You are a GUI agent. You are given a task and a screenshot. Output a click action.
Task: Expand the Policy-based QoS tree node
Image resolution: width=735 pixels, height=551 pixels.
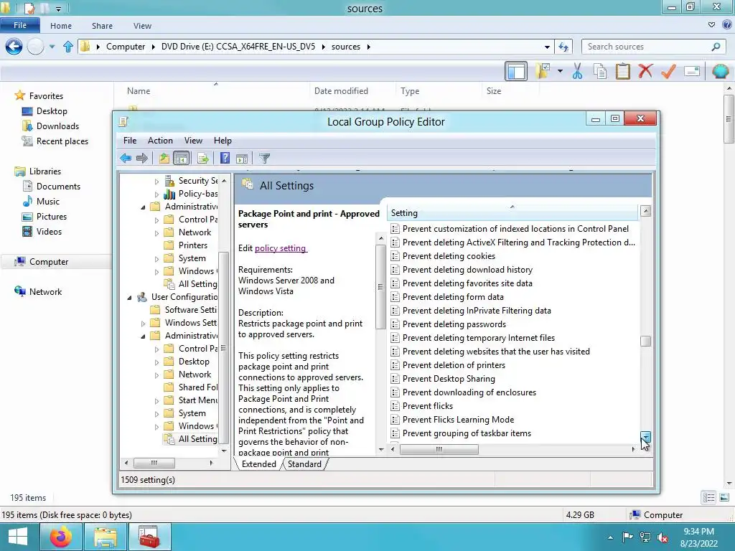(x=156, y=194)
